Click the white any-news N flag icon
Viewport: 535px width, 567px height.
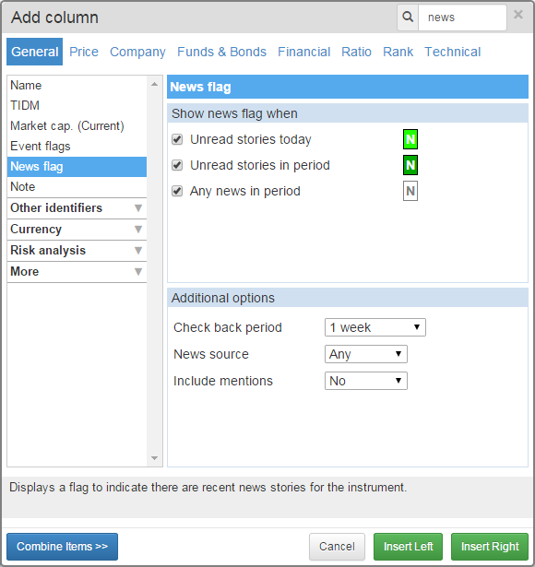410,191
